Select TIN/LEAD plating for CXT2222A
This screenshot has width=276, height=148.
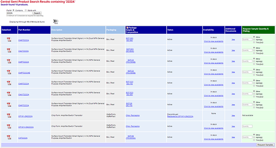click(254, 140)
